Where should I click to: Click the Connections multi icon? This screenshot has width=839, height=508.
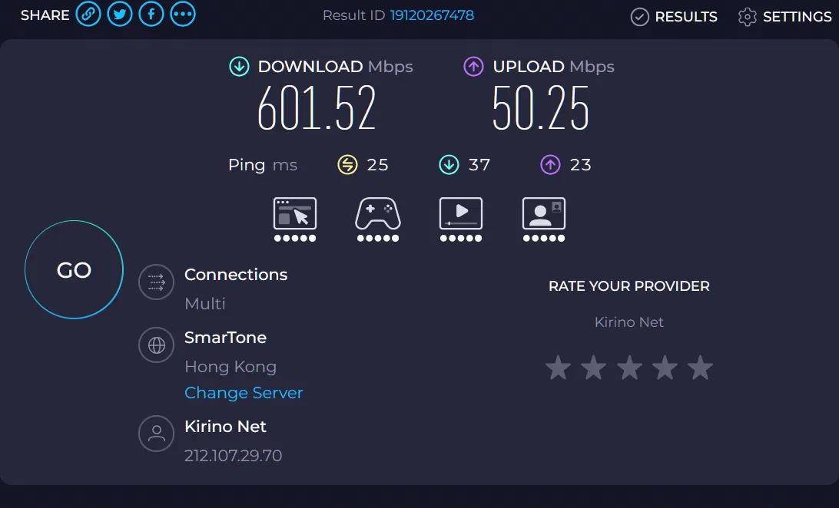pos(157,282)
